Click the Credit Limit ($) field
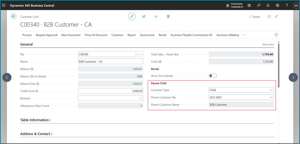 coord(110,91)
